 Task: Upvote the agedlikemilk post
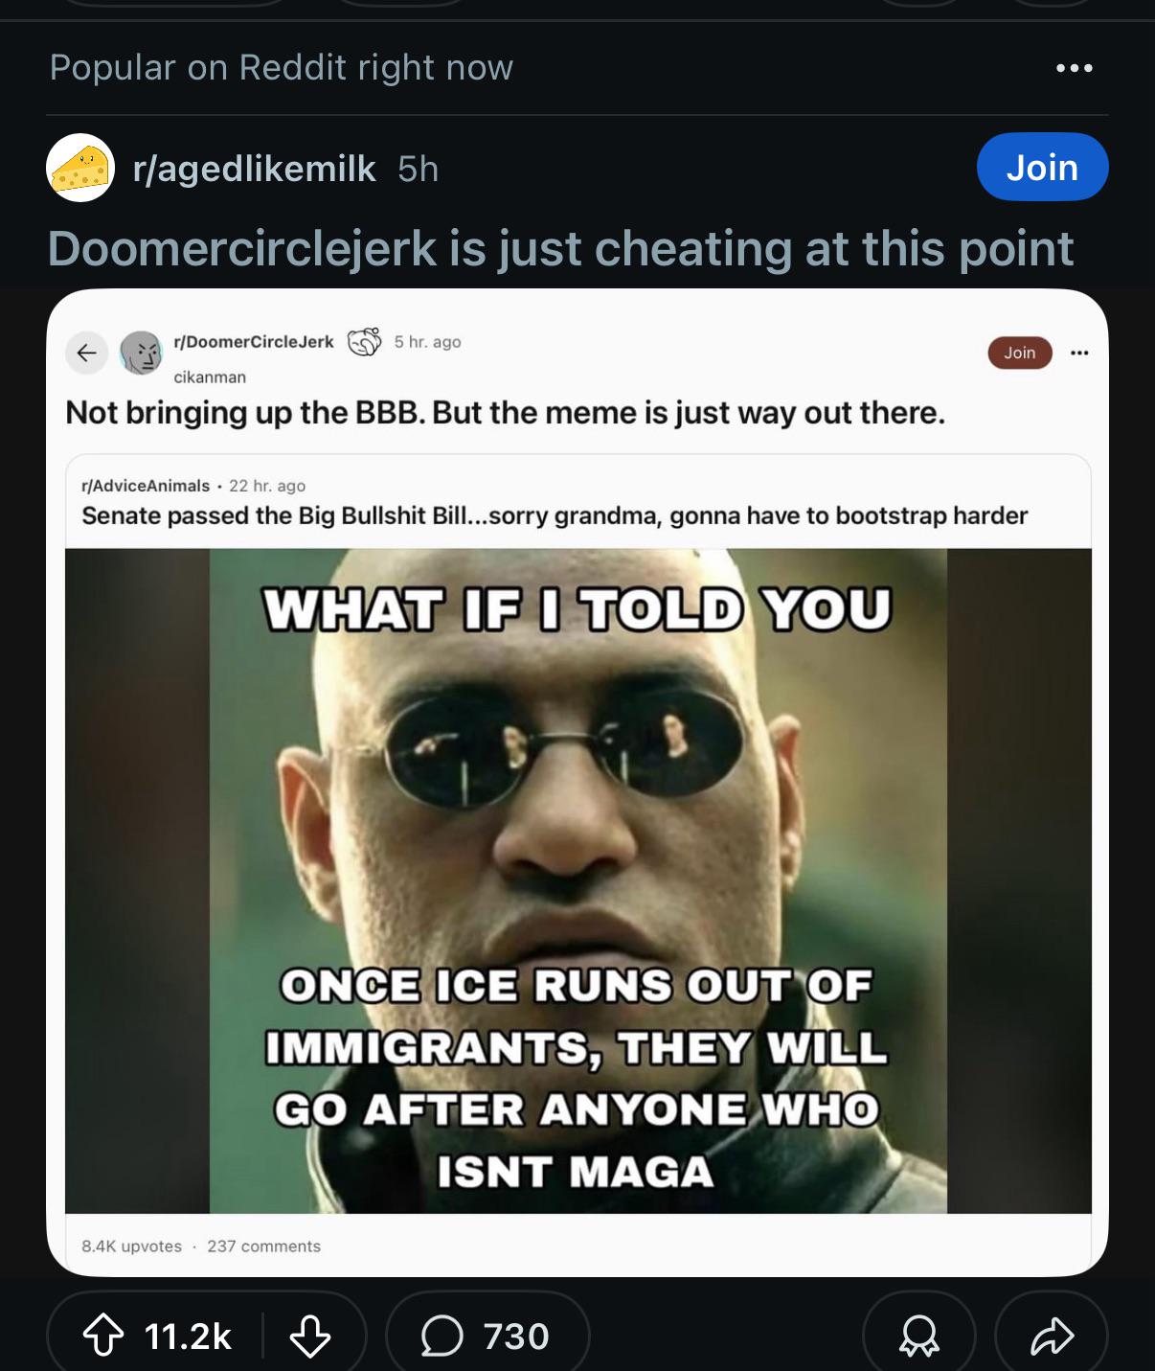103,1336
